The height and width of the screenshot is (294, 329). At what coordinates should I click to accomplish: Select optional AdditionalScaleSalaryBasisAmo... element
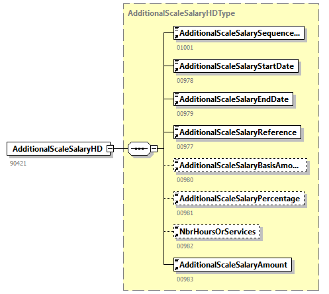[x=240, y=166]
